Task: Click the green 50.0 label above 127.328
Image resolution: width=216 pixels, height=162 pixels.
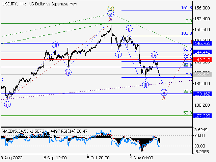Action: click(x=188, y=113)
